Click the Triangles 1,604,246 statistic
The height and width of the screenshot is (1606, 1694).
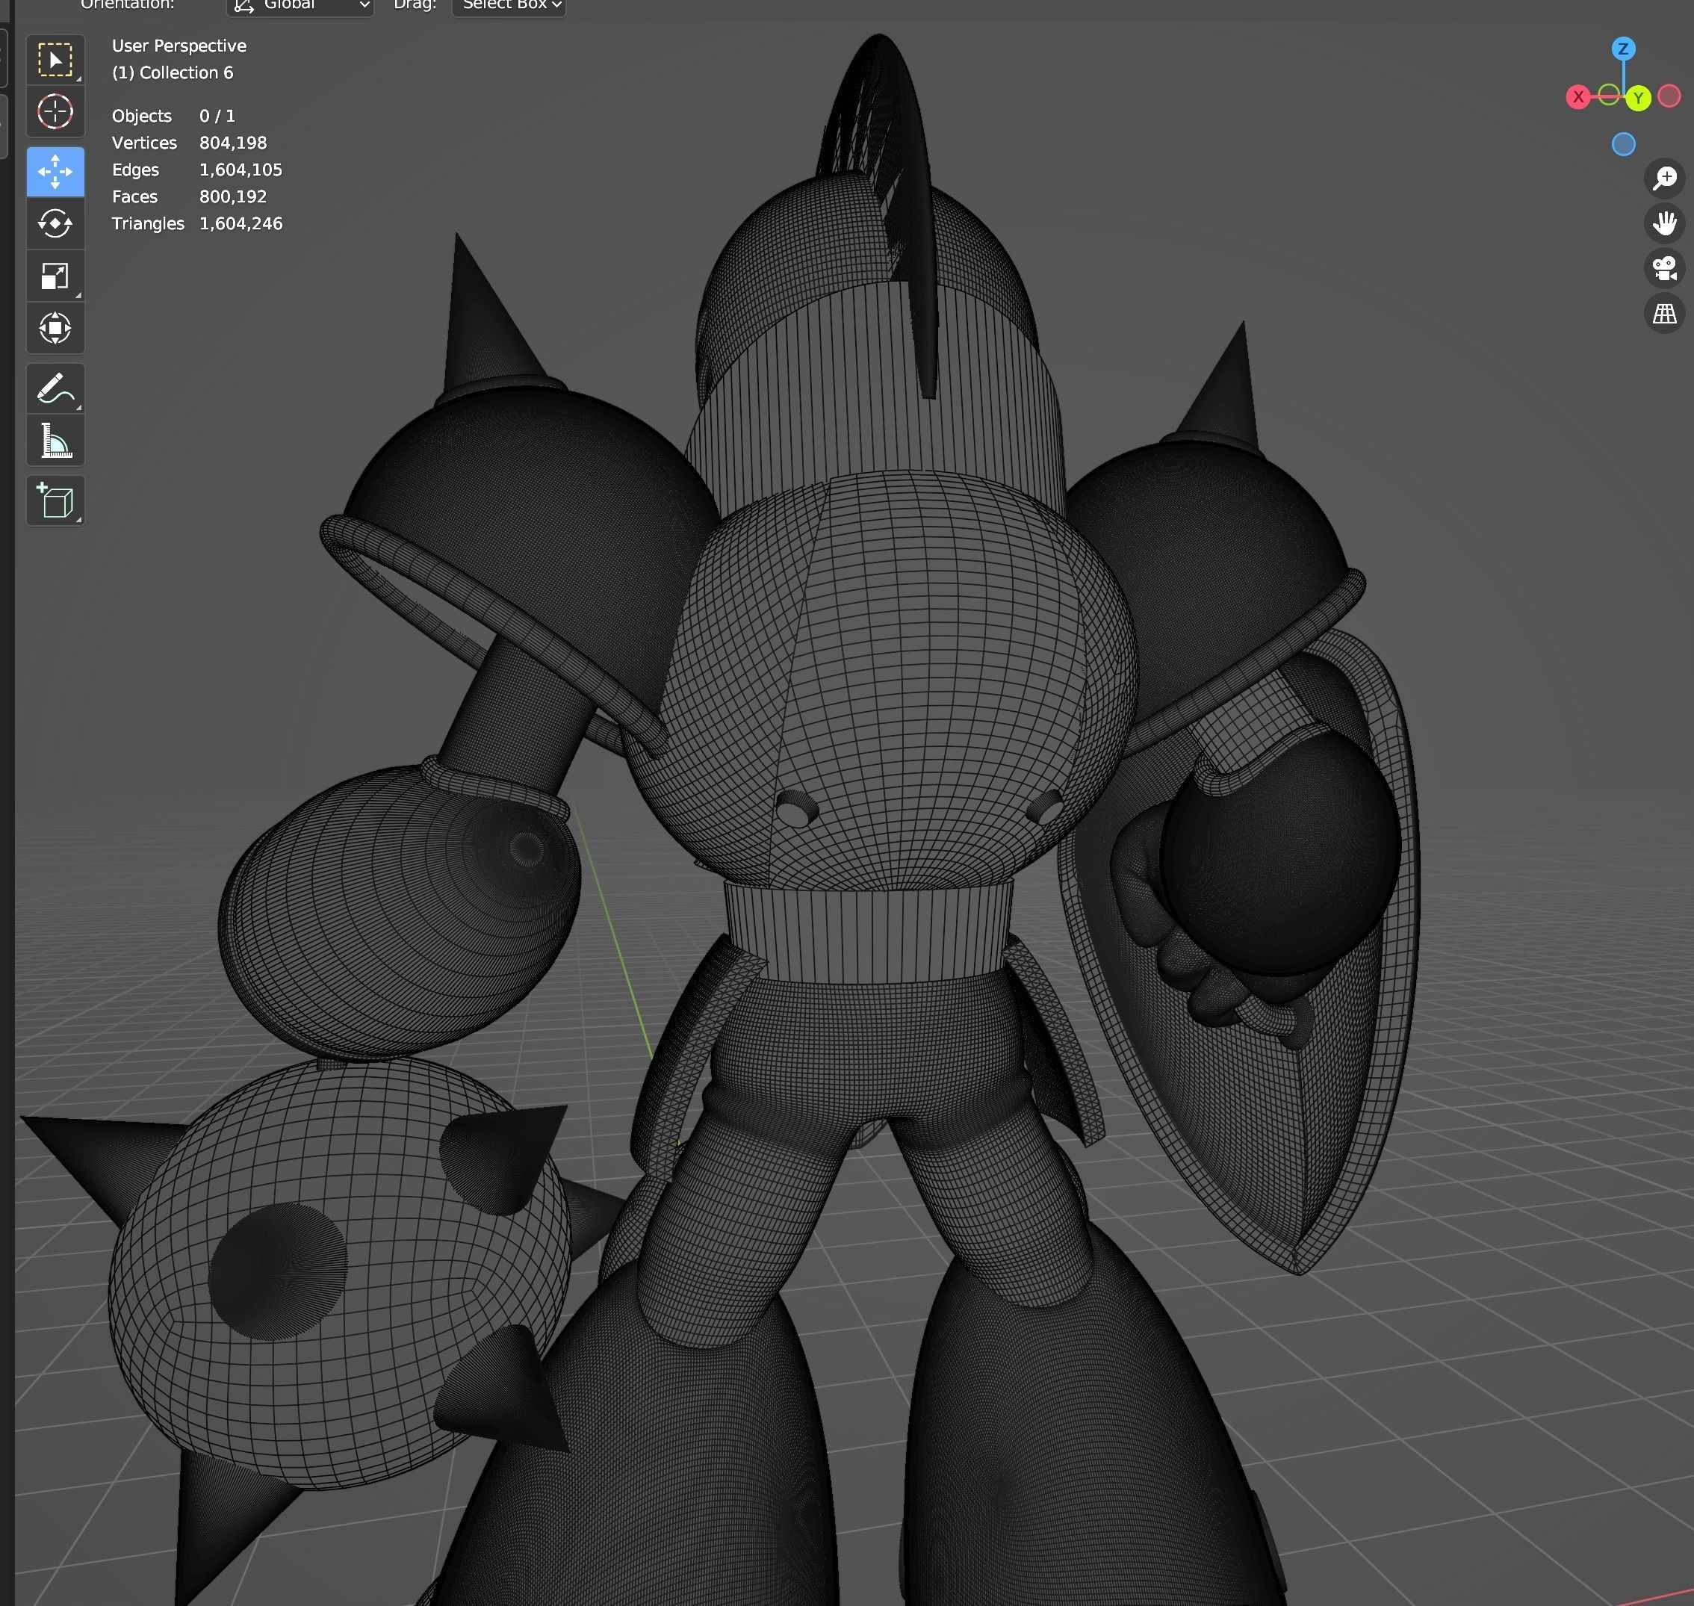tap(197, 223)
